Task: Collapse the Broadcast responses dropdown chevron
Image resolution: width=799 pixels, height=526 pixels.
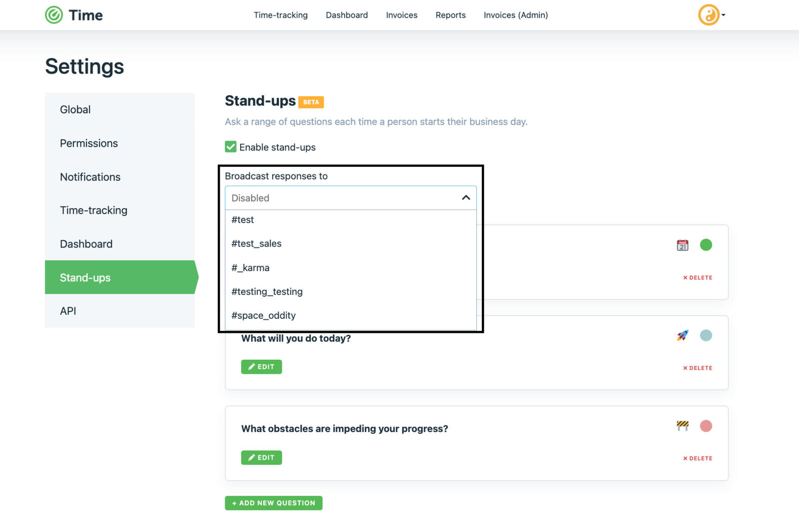Action: coord(465,198)
